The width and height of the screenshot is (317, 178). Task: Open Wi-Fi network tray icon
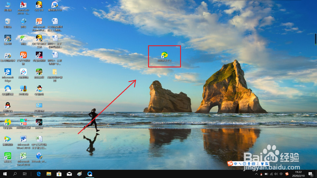point(271,174)
